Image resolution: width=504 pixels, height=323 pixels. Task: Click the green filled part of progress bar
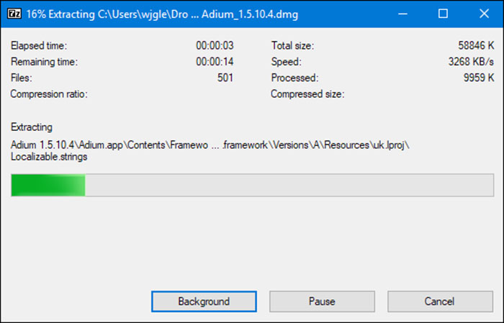click(x=48, y=186)
